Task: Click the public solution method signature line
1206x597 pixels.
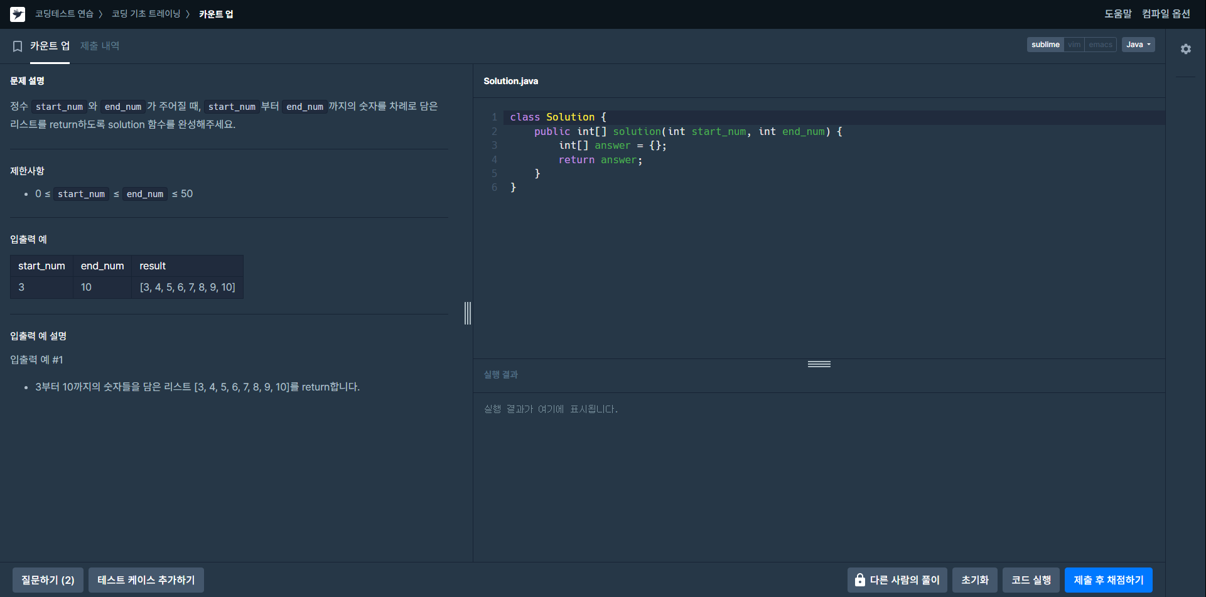Action: [688, 132]
